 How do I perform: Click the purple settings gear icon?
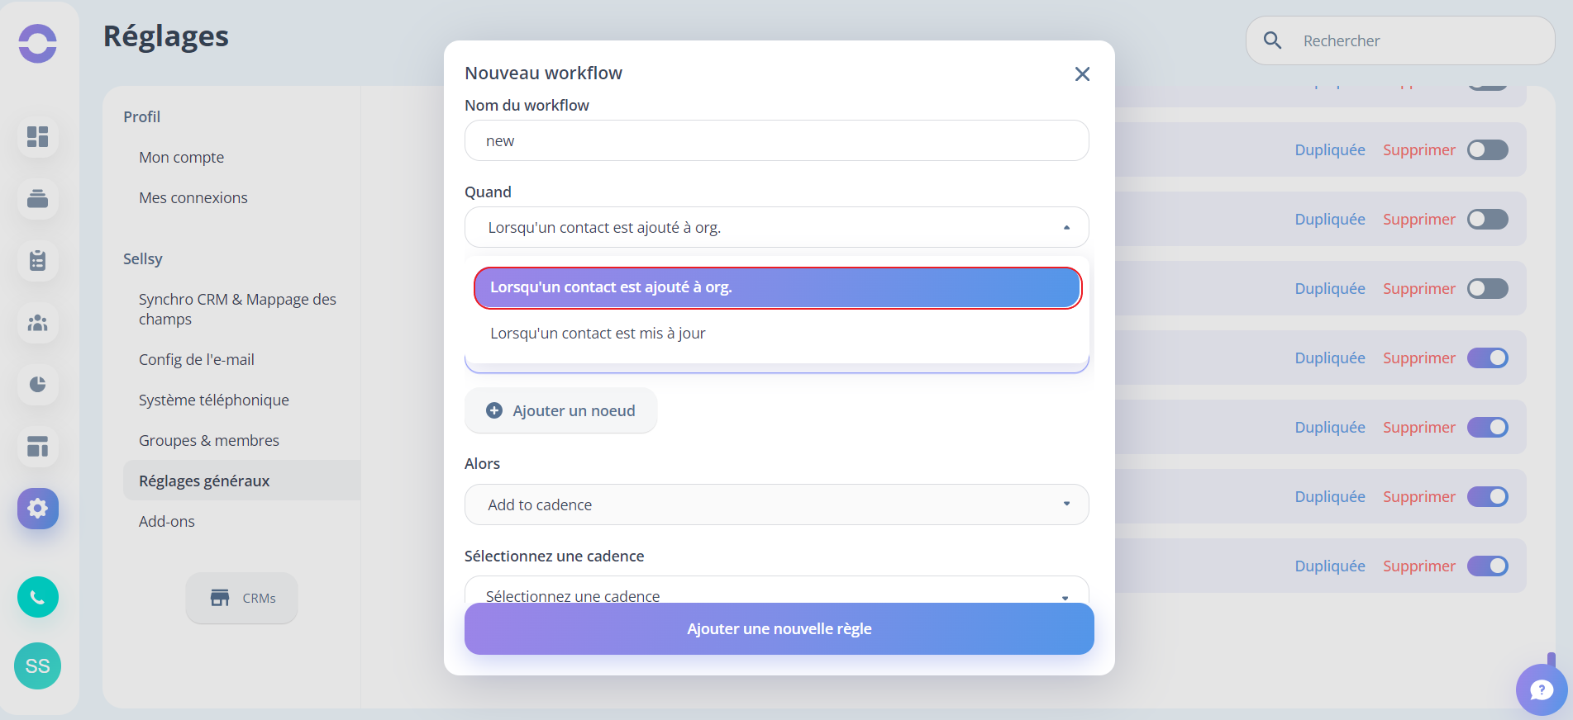click(x=38, y=509)
